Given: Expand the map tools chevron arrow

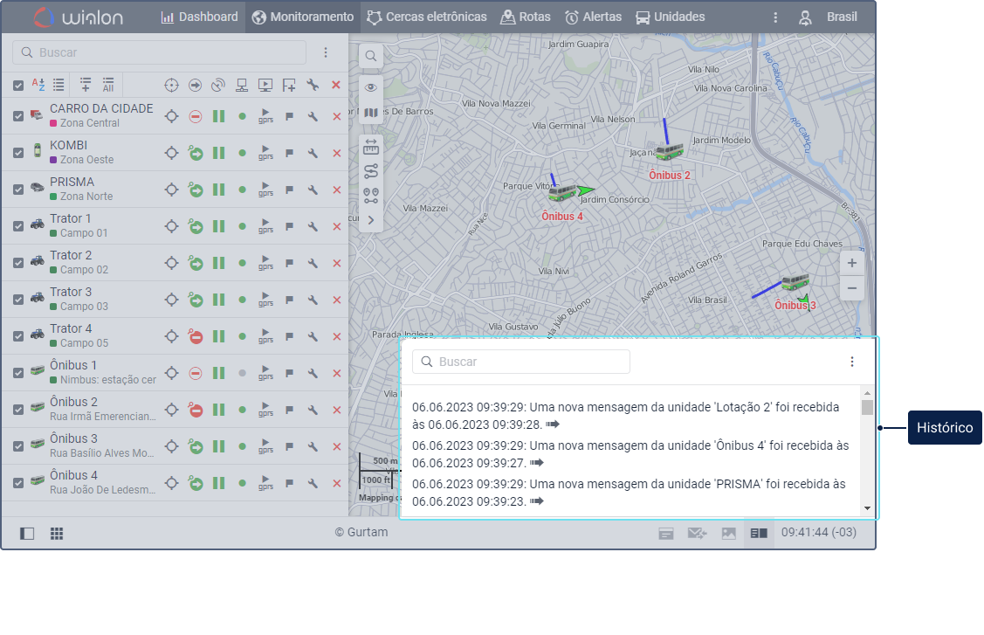Looking at the screenshot, I should click(371, 220).
